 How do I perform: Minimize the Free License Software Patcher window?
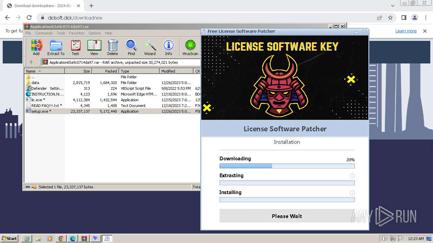tap(356, 32)
